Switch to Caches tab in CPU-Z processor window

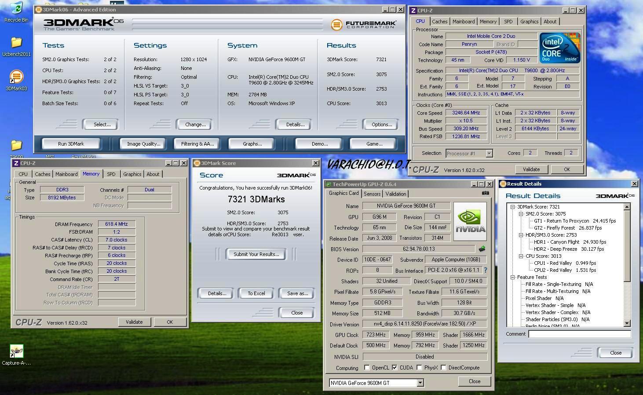point(439,22)
